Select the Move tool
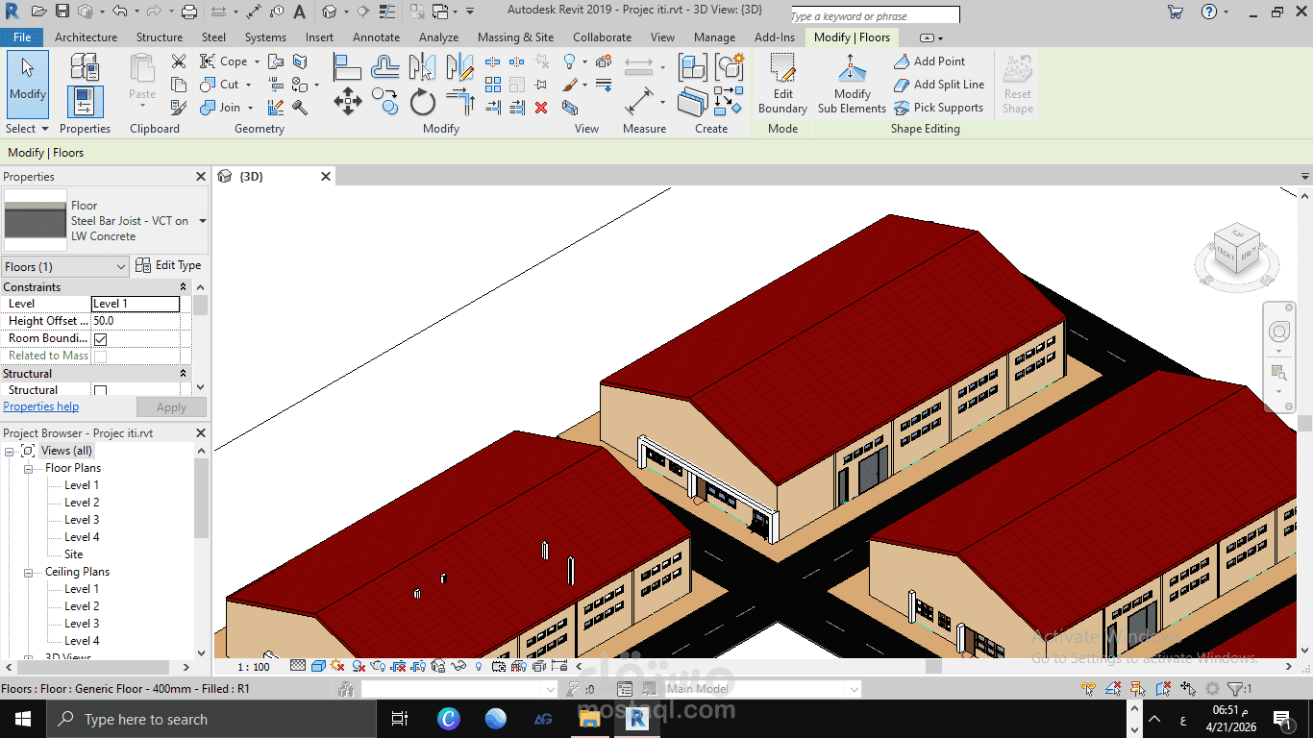 click(x=347, y=102)
